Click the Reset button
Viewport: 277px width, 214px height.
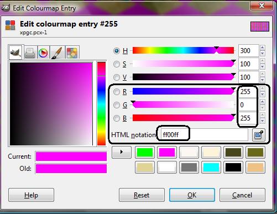tap(142, 195)
